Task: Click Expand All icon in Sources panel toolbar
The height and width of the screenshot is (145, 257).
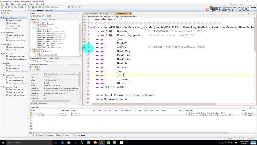Action: [37, 16]
